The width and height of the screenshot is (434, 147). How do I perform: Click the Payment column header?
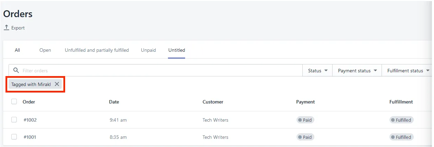tap(305, 102)
